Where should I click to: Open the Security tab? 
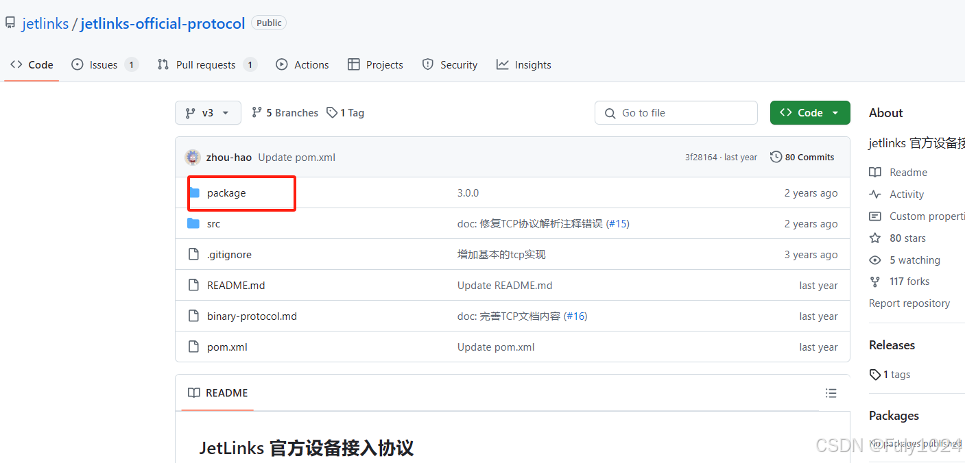pyautogui.click(x=449, y=64)
